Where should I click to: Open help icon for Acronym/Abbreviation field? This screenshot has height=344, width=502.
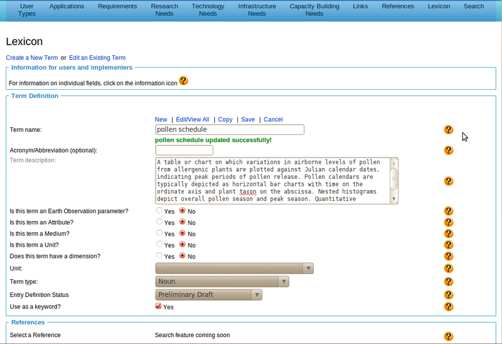[x=448, y=151]
